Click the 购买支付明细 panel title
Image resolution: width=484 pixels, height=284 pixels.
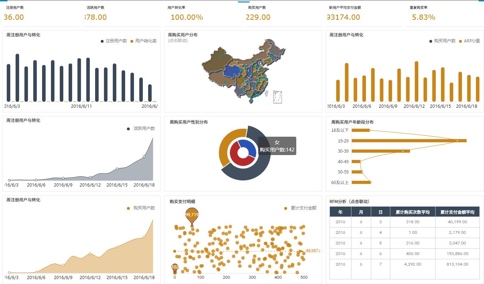(x=182, y=202)
